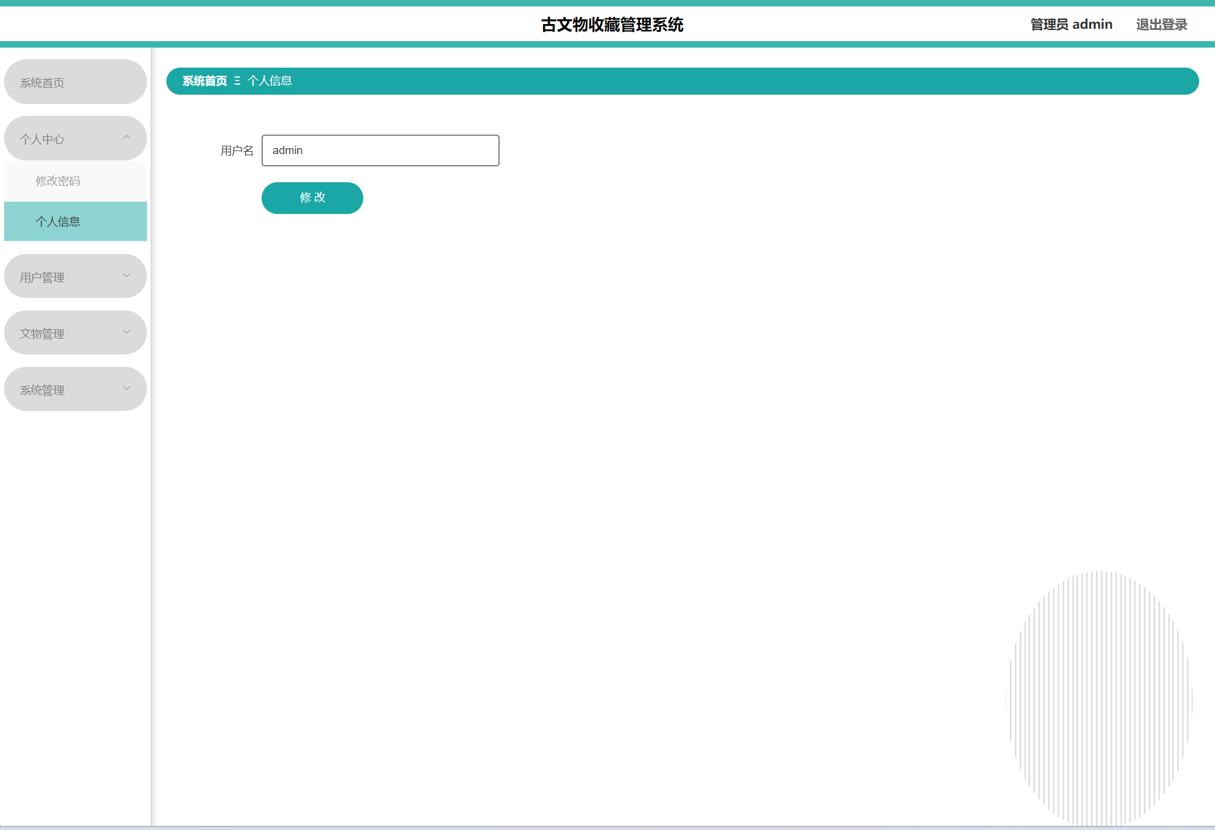Open the 修改密码 submenu item
The image size is (1215, 830).
(58, 181)
